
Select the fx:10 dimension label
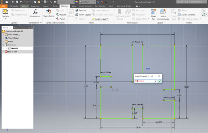(148, 69)
